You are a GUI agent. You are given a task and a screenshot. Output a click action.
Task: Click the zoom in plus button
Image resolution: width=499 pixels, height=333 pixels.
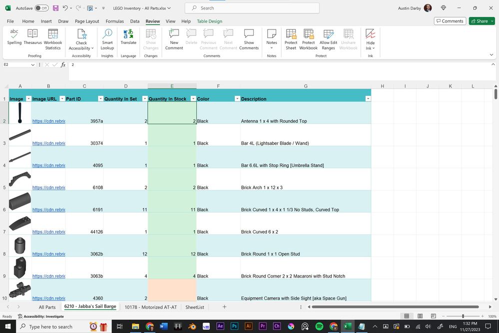[x=483, y=316]
